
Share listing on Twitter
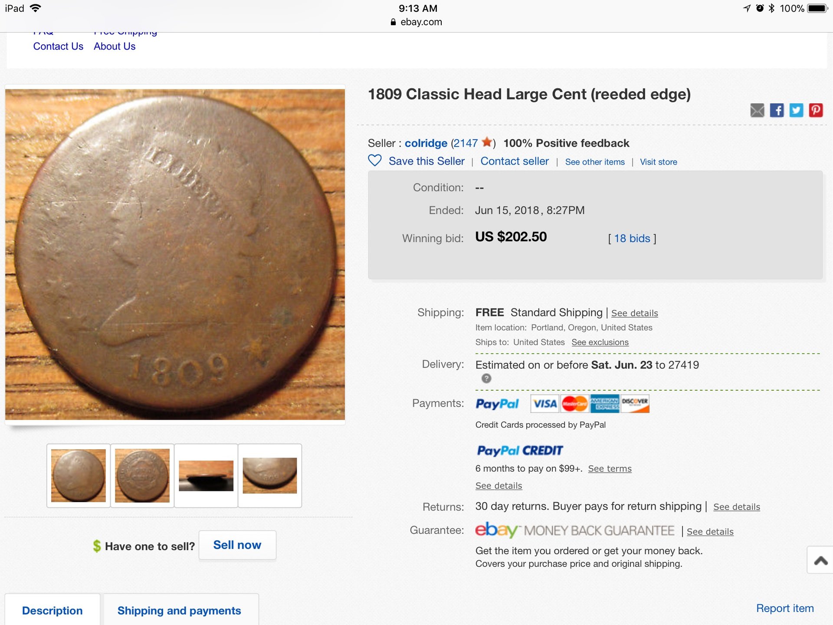tap(796, 110)
